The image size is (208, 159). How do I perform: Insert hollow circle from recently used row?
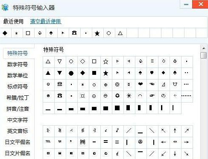(108, 33)
